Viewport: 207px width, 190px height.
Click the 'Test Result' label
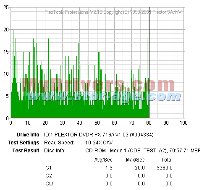coord(26,151)
